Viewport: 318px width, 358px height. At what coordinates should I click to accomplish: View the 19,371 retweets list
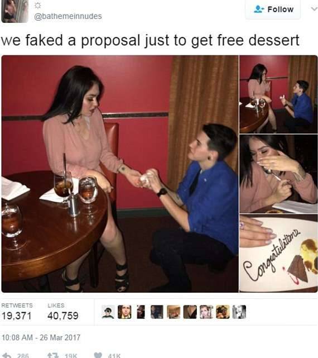click(17, 312)
